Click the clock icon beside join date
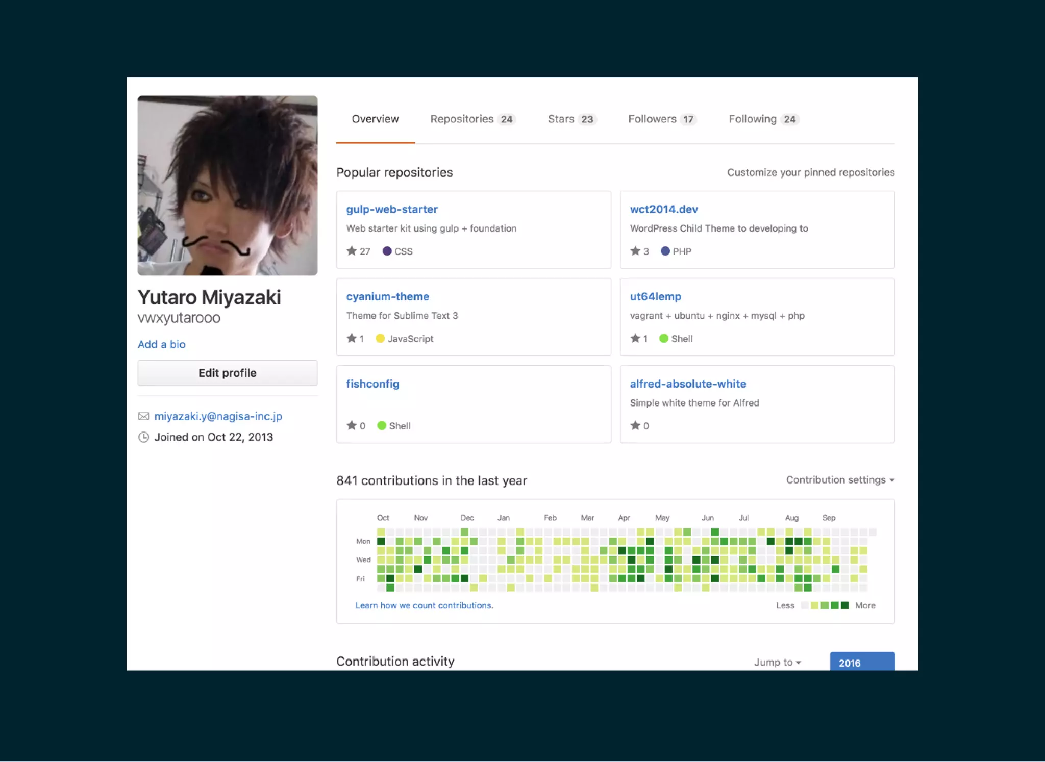Image resolution: width=1045 pixels, height=762 pixels. (144, 437)
